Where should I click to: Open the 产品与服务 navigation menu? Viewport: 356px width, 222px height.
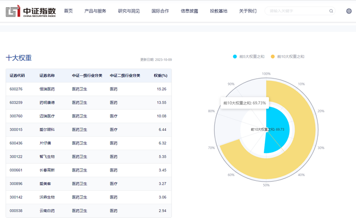pos(95,11)
